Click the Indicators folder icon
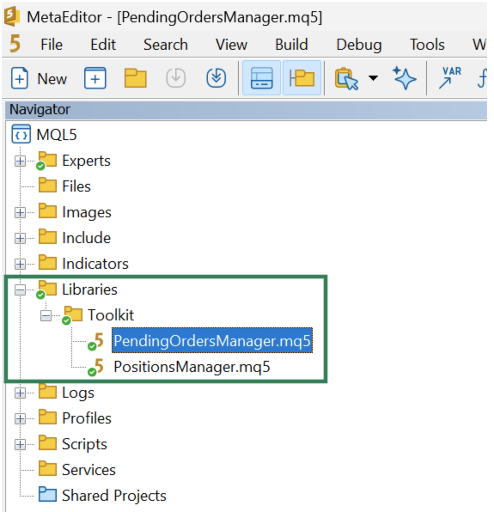Viewport: 494px width, 512px height. click(x=47, y=262)
